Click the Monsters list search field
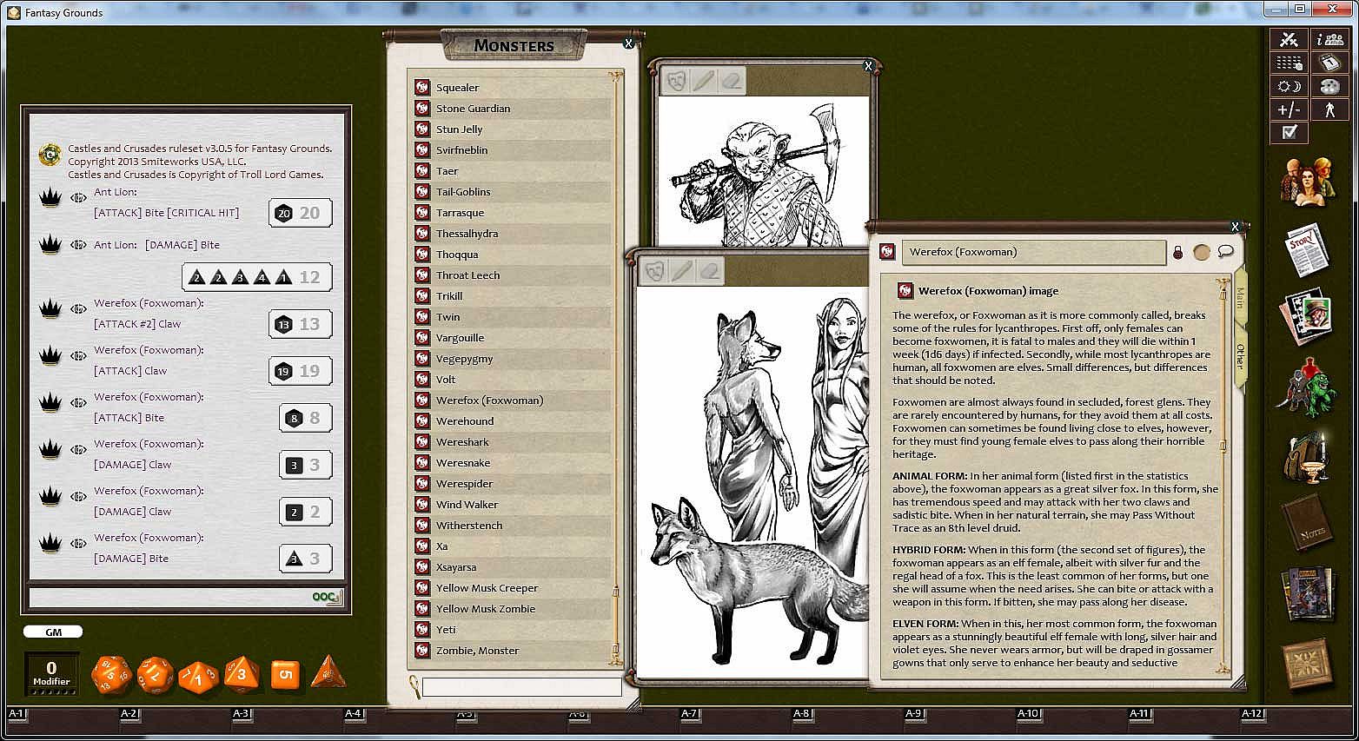 [521, 687]
